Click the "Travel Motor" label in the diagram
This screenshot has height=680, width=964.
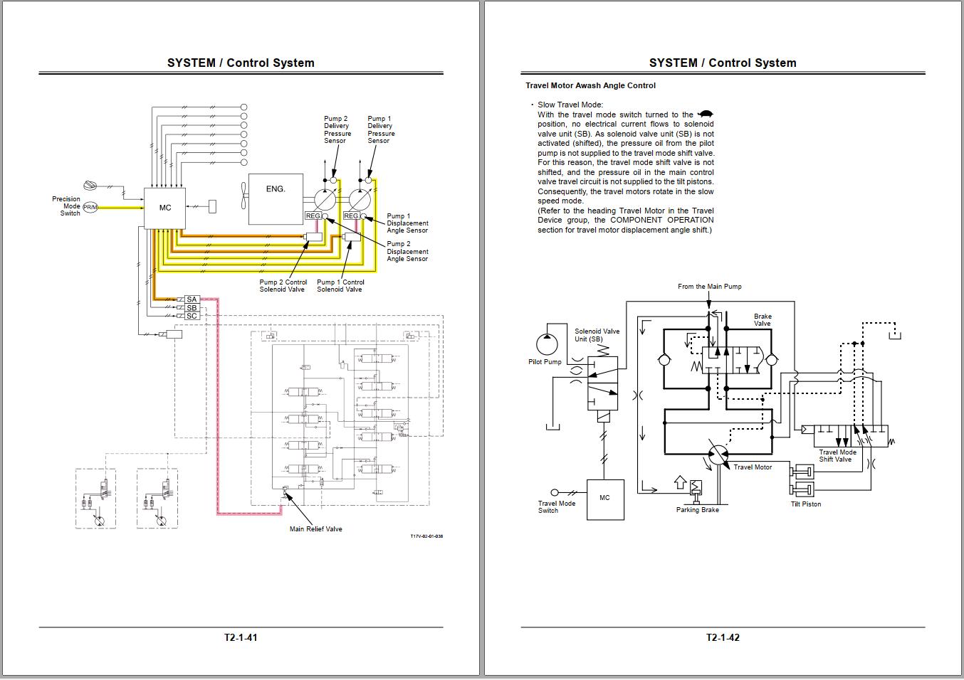click(753, 467)
